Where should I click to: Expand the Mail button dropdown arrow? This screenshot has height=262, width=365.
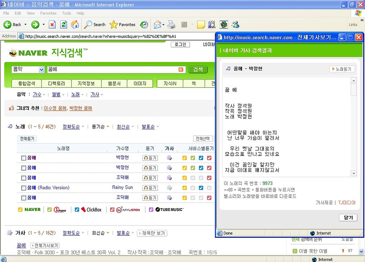click(163, 25)
